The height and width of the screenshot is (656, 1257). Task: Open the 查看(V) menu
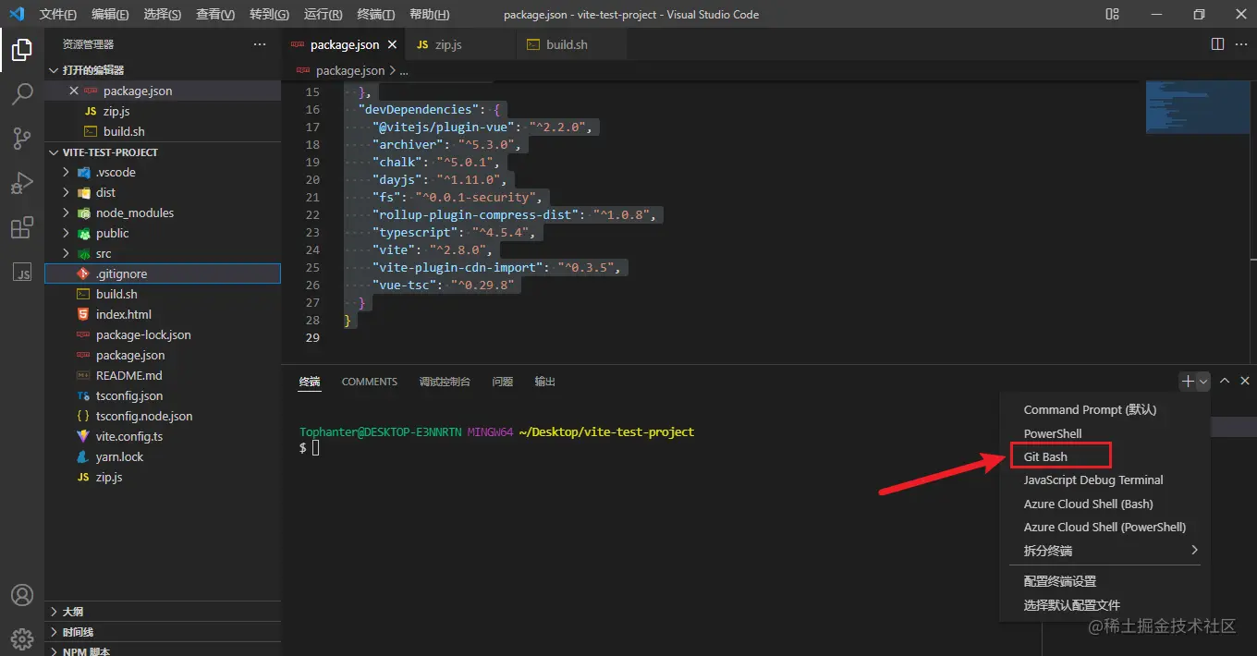pyautogui.click(x=215, y=15)
